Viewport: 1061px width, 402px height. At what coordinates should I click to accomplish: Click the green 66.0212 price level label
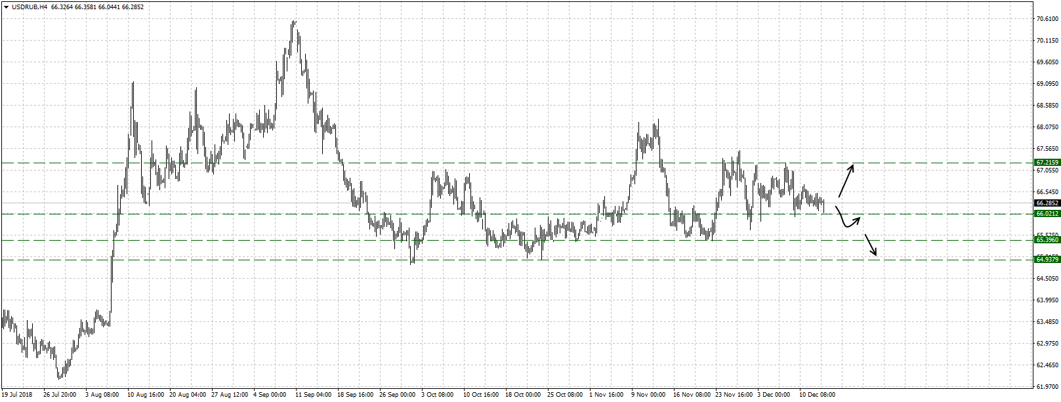point(1047,214)
